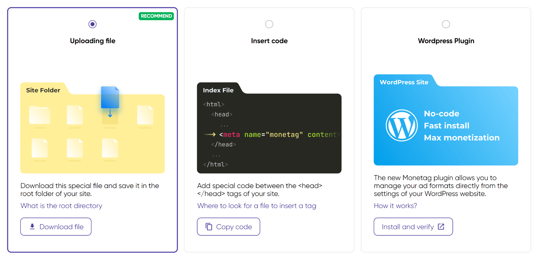
Task: Click the copy icon in Copy code button
Action: point(209,227)
